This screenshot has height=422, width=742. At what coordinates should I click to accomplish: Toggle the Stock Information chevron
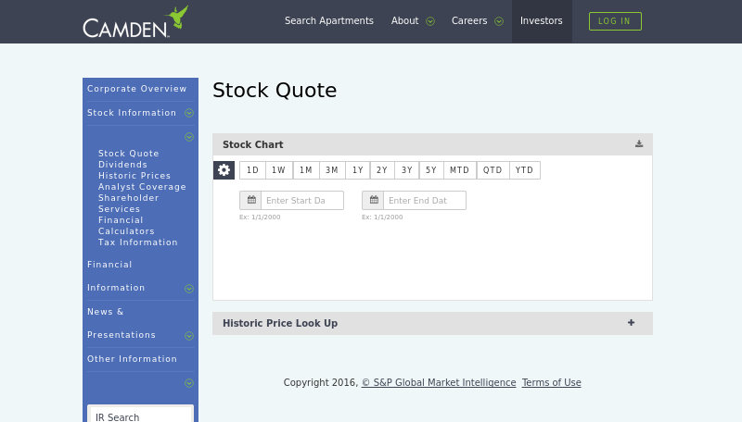(189, 113)
